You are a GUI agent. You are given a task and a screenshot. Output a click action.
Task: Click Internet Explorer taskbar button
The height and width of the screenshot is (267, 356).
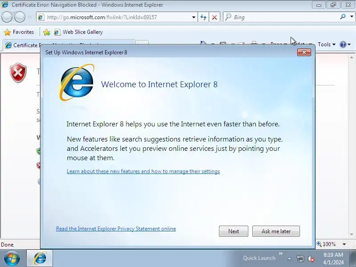[x=40, y=258]
